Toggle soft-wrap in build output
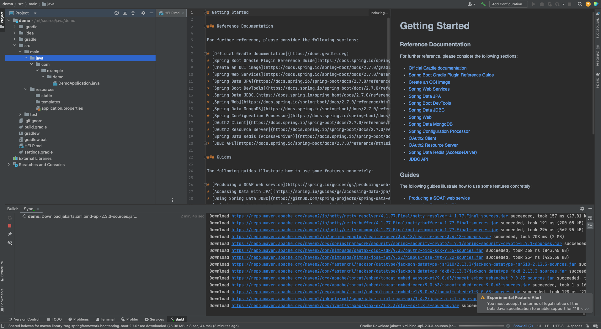The height and width of the screenshot is (329, 601). pyautogui.click(x=590, y=218)
